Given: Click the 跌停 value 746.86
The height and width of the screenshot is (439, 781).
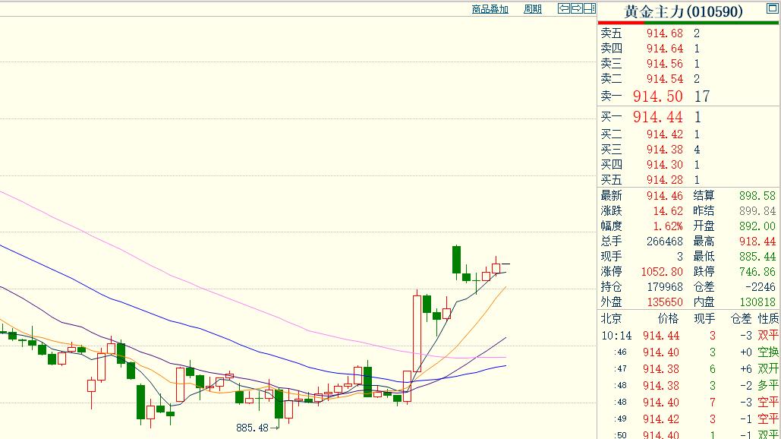Looking at the screenshot, I should pyautogui.click(x=757, y=272).
